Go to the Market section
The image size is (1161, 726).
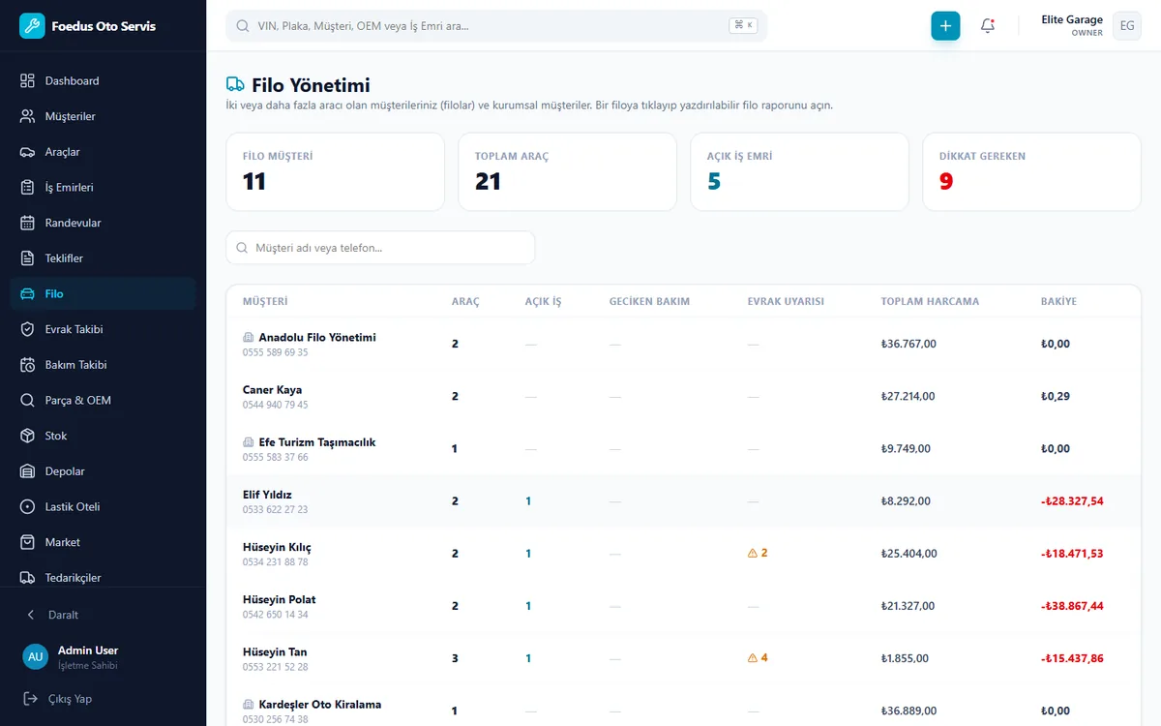[x=104, y=542]
